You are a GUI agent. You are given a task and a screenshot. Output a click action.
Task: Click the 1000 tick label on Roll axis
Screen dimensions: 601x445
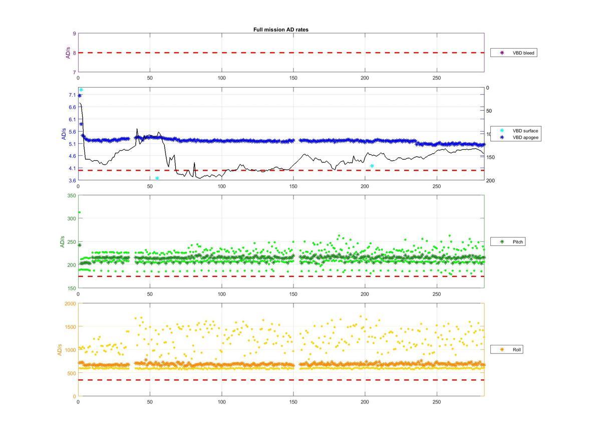[x=71, y=350]
